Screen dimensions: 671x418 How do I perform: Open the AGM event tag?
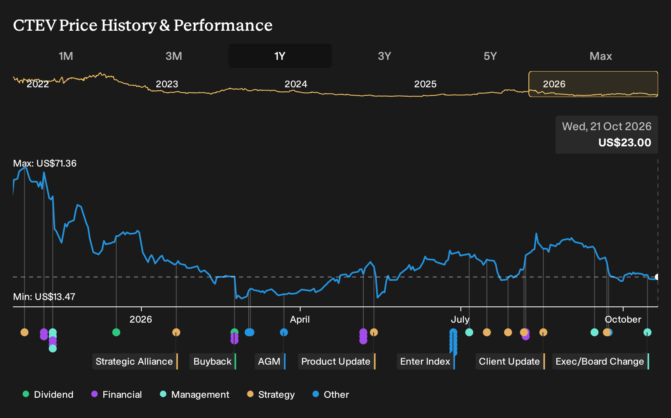tap(270, 361)
